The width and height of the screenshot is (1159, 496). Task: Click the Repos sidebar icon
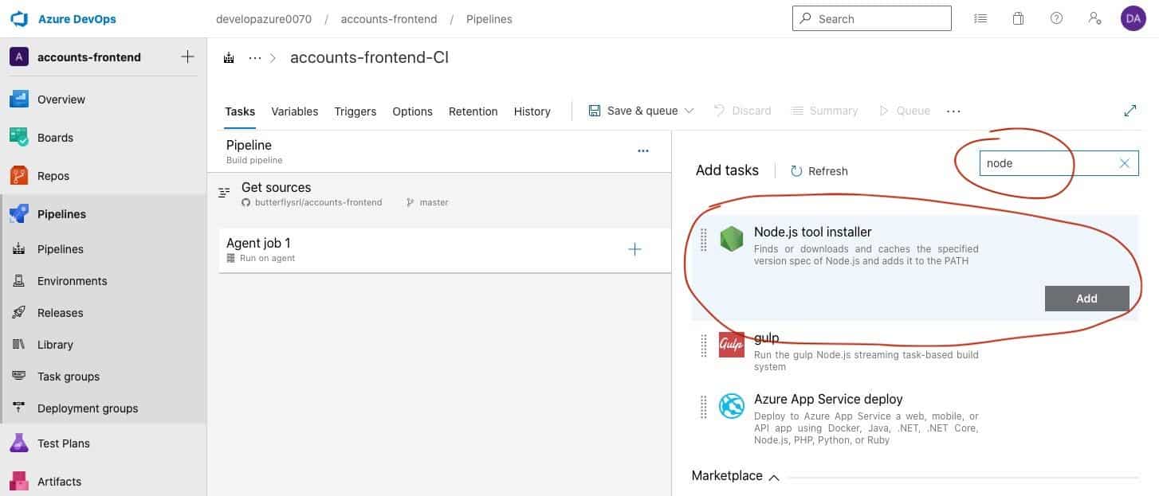point(19,176)
